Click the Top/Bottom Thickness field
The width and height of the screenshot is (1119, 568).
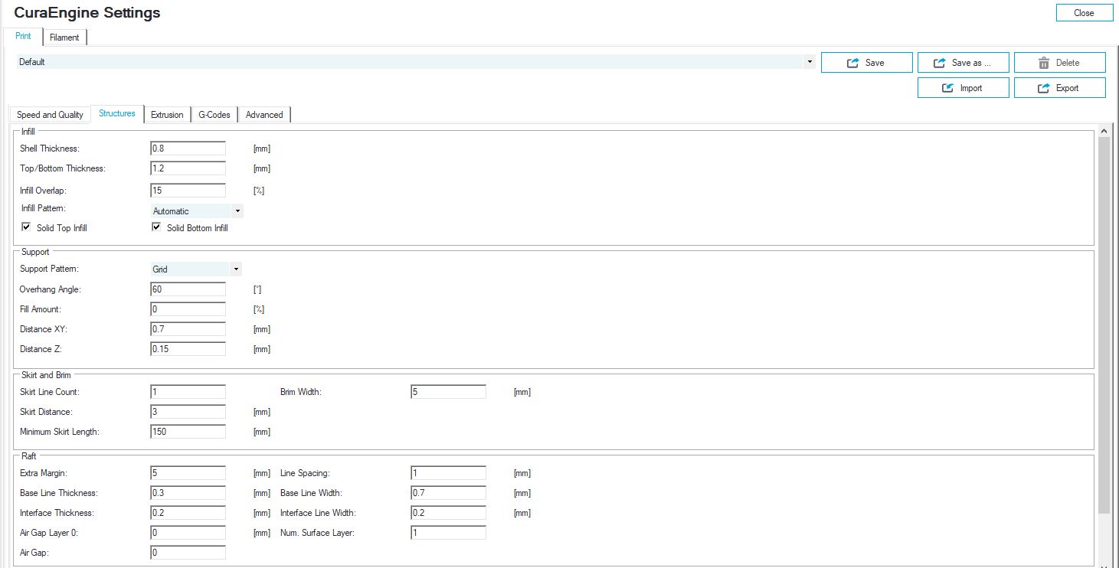click(188, 168)
